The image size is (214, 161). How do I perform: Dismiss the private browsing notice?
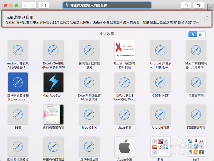(x=207, y=19)
